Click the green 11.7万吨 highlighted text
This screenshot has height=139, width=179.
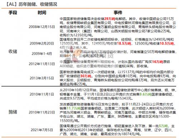pos(73,108)
